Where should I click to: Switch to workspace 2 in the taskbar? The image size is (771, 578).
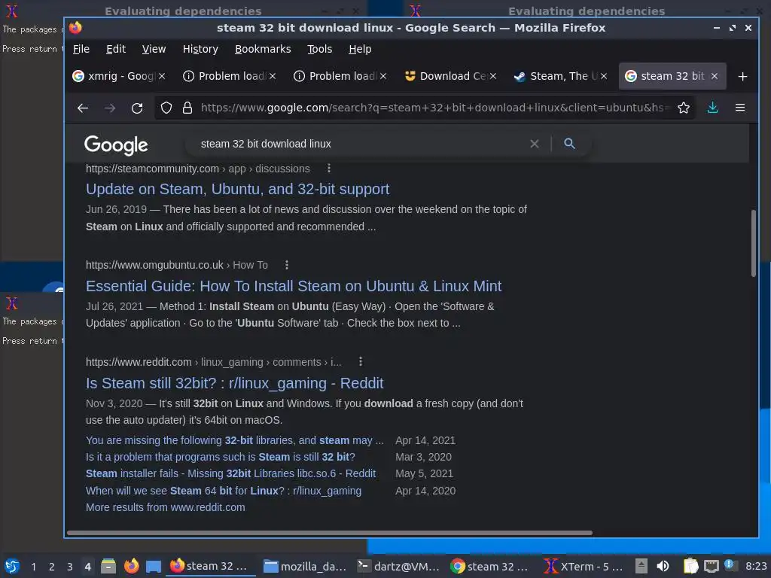52,567
